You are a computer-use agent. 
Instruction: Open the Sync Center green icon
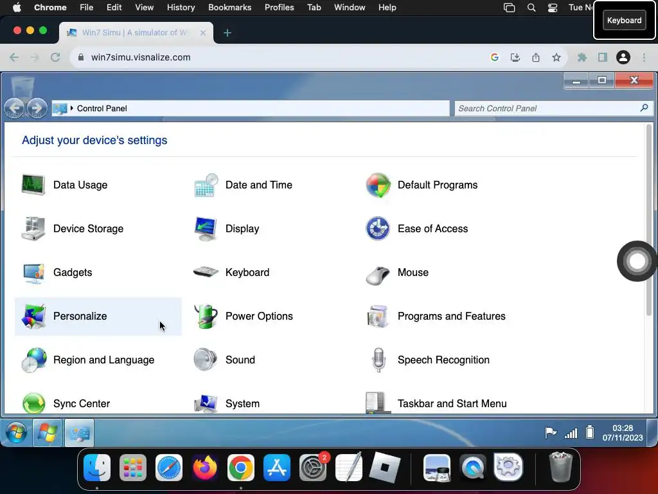coord(33,403)
